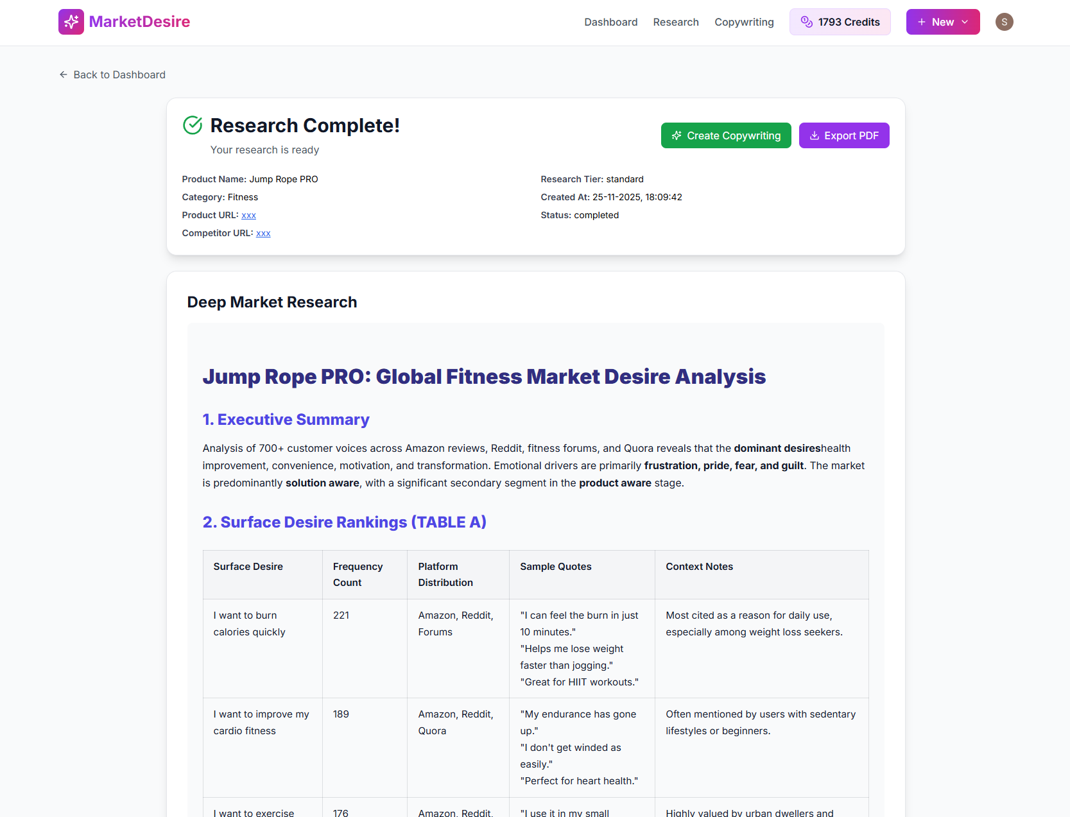Click the MarketDesire brand name

click(x=139, y=22)
